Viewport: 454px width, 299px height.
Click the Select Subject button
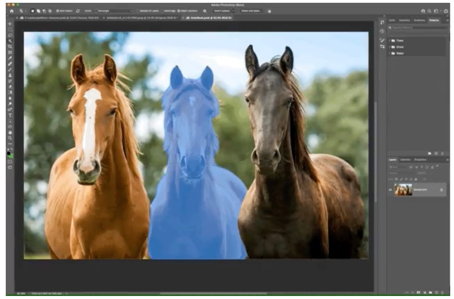pos(222,10)
